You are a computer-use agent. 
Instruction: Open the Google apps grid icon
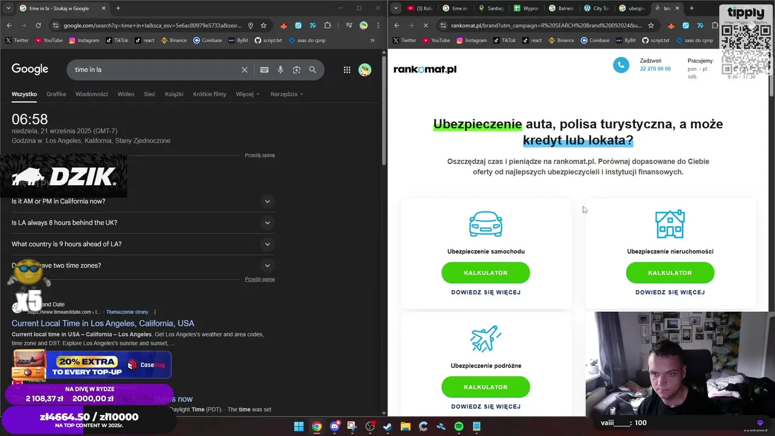(347, 70)
